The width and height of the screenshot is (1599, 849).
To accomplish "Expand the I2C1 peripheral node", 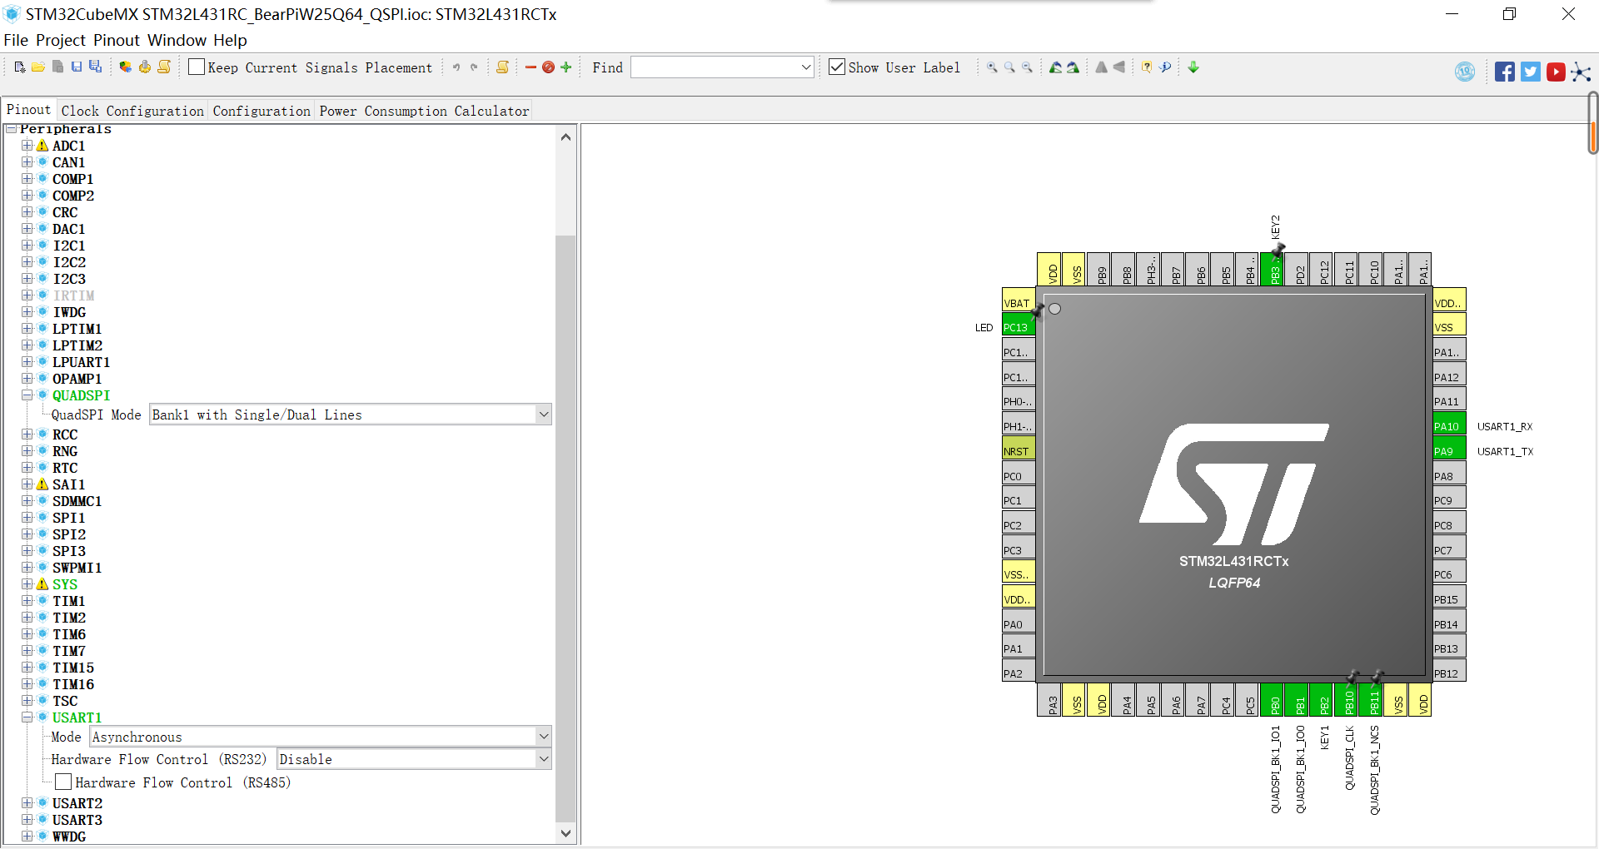I will coord(27,246).
